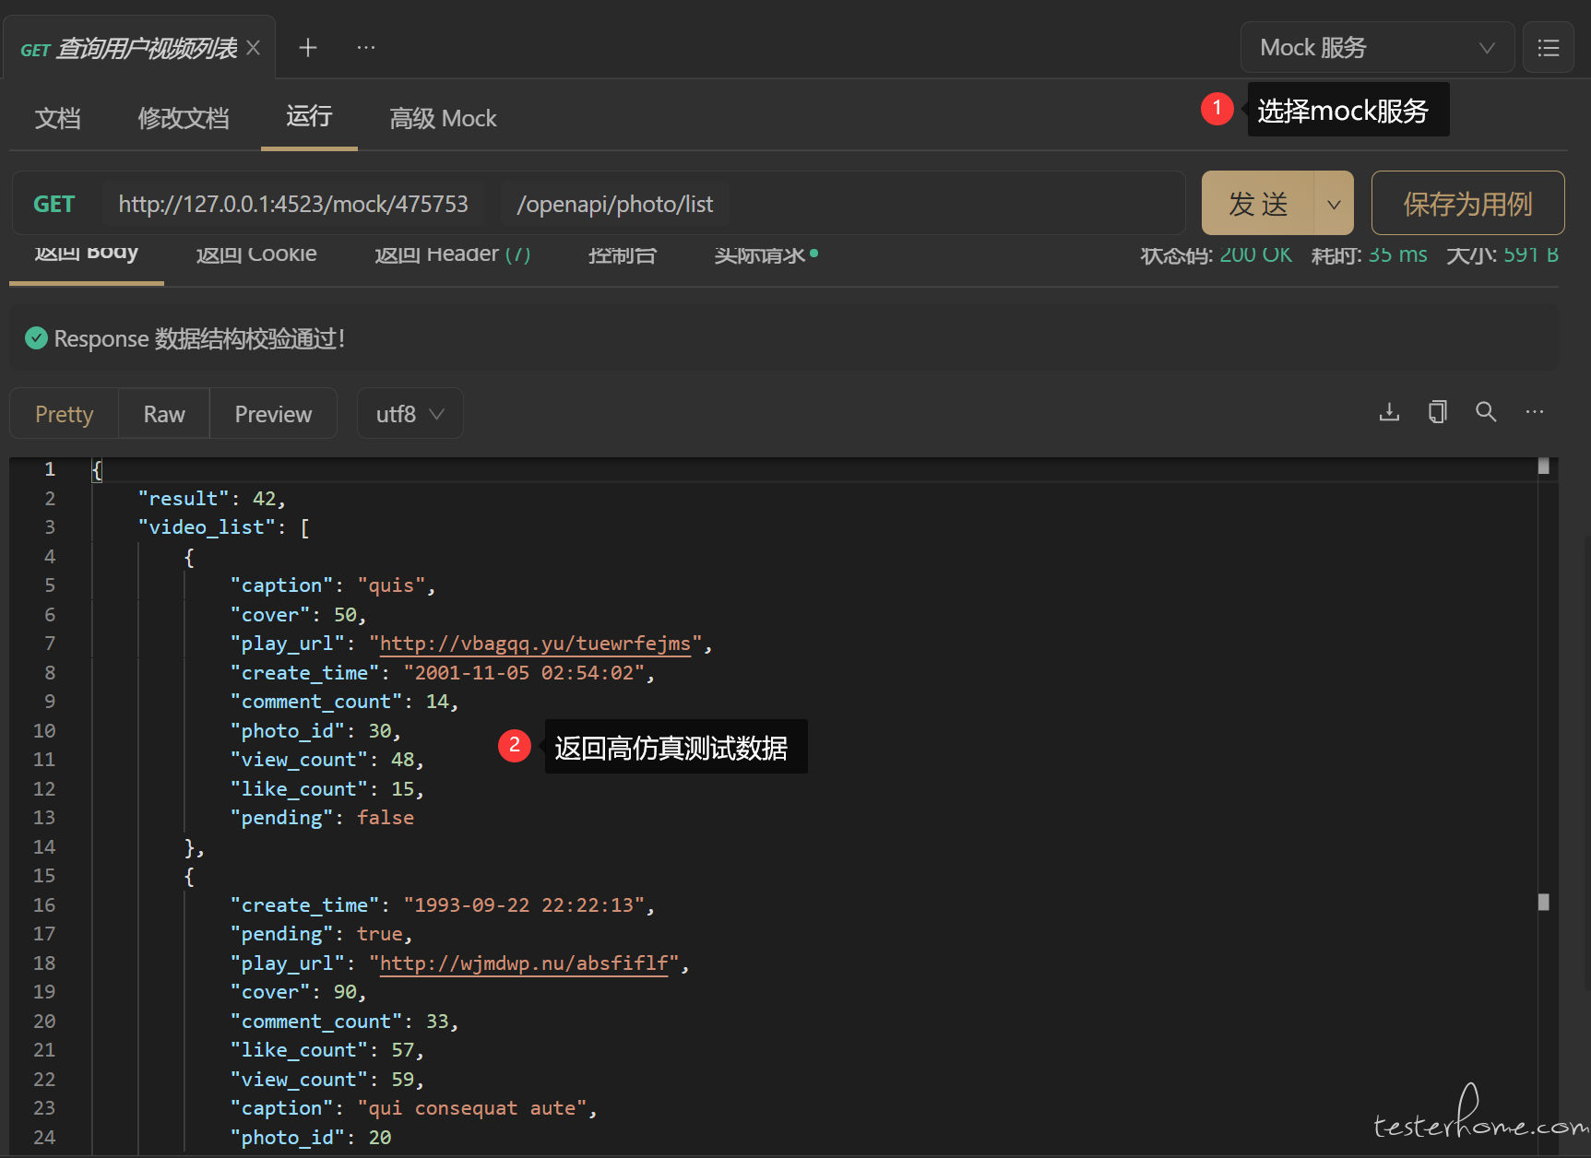This screenshot has height=1158, width=1591.
Task: Open the 返回 Header tab
Action: (x=452, y=254)
